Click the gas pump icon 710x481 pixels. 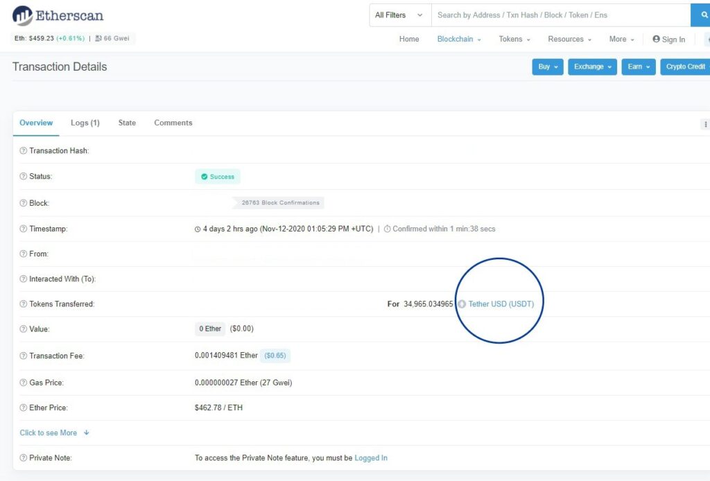click(x=98, y=38)
